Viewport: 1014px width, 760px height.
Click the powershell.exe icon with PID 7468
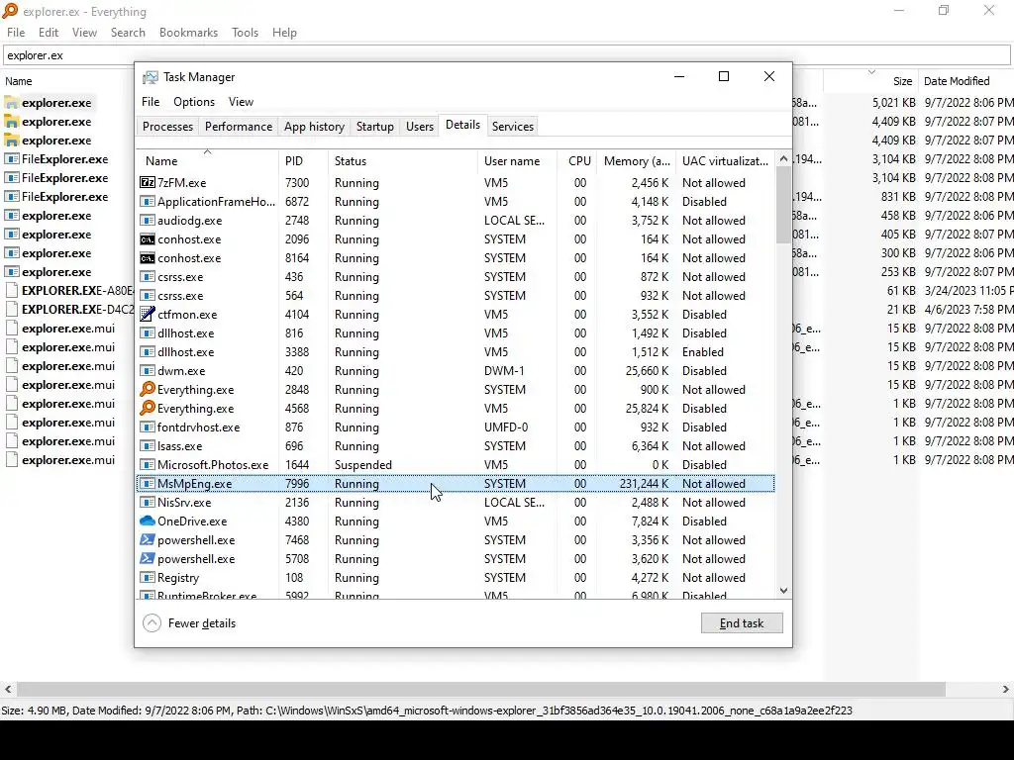pos(148,539)
